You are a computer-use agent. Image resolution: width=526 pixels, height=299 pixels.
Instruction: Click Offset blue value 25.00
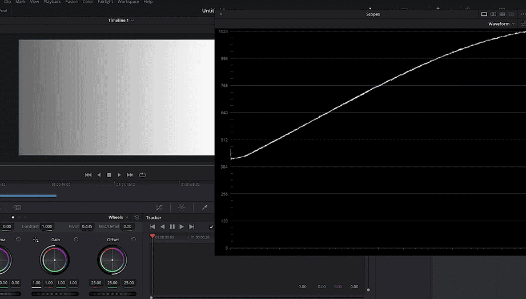point(129,283)
